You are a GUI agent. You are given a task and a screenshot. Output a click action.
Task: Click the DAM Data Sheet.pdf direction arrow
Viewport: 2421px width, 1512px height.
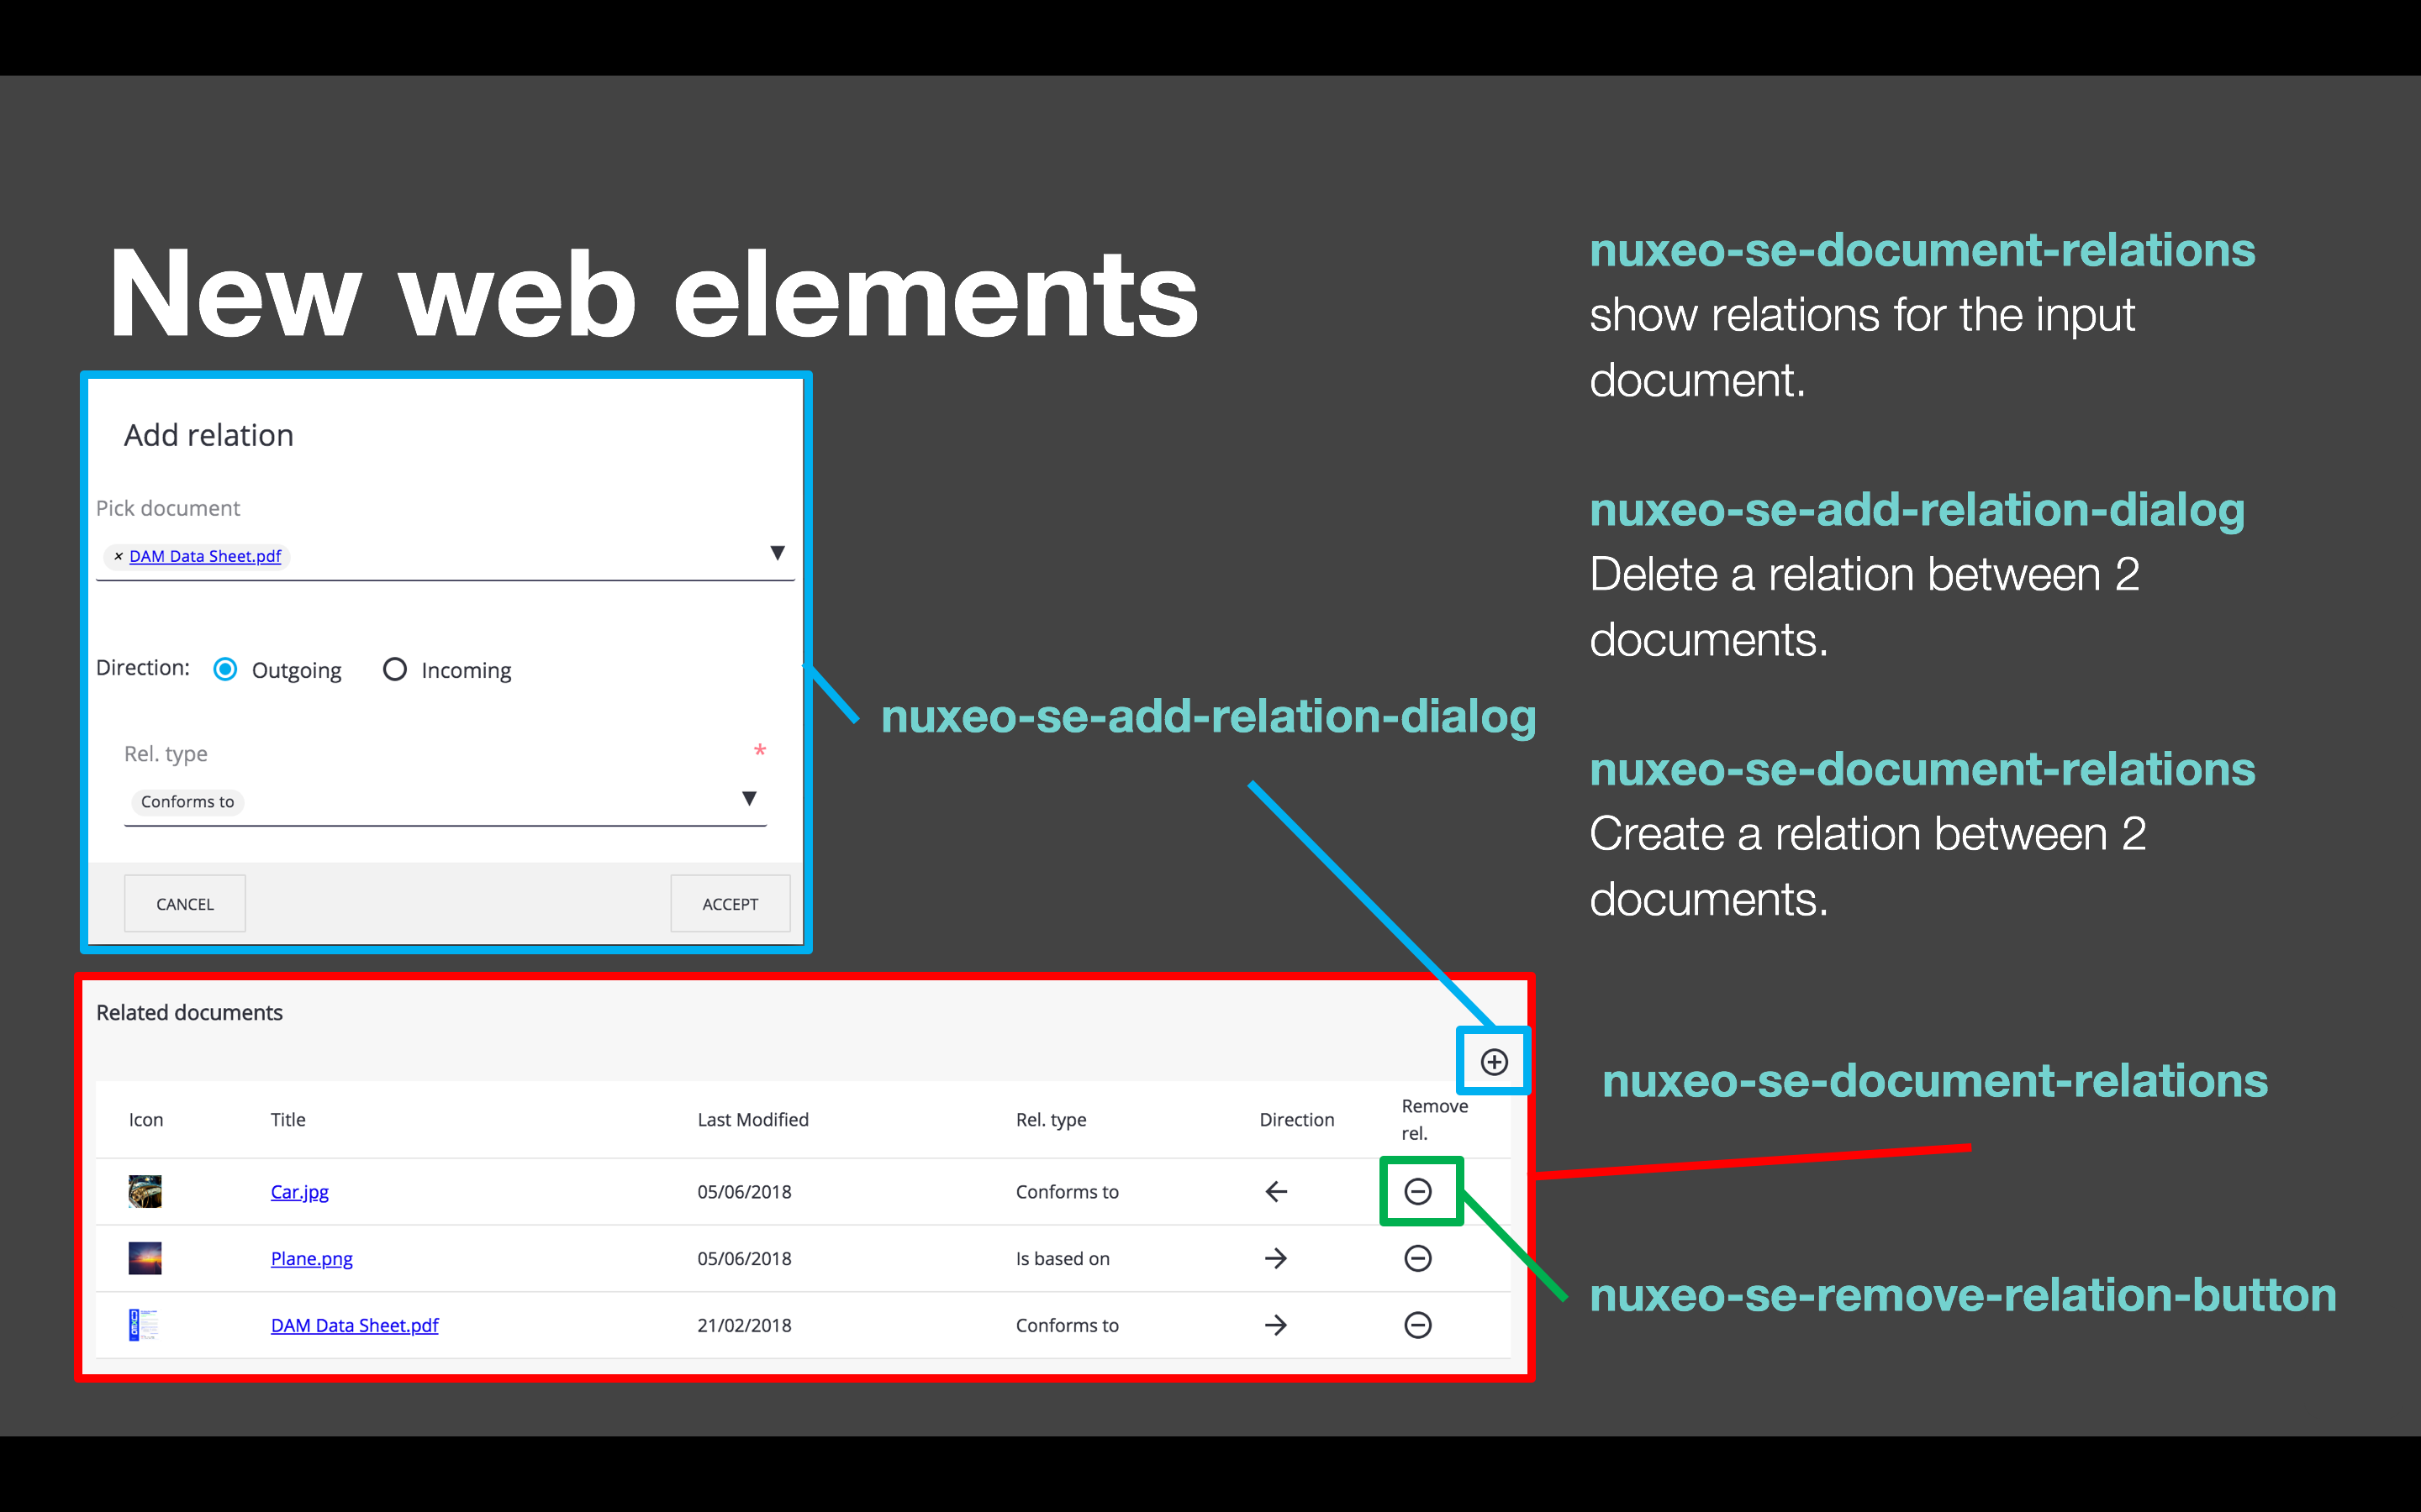click(x=1275, y=1325)
